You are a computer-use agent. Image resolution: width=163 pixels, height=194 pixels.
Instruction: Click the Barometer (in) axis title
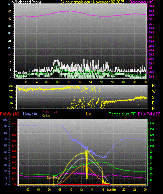[x=142, y=2]
